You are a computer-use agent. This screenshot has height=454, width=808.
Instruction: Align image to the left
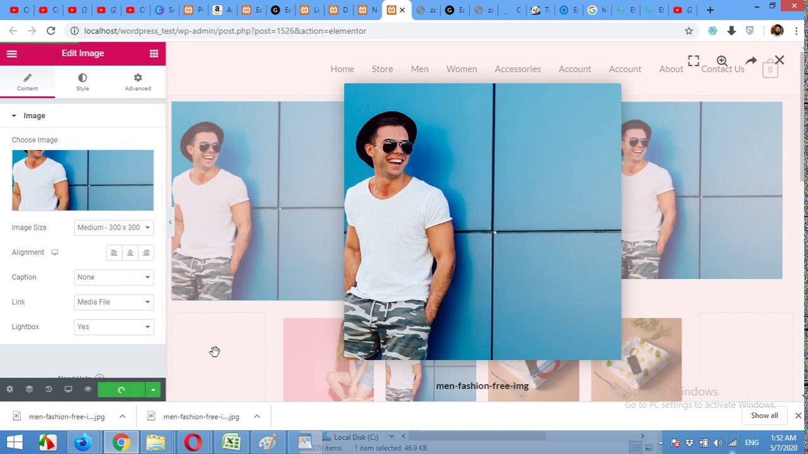tap(114, 253)
